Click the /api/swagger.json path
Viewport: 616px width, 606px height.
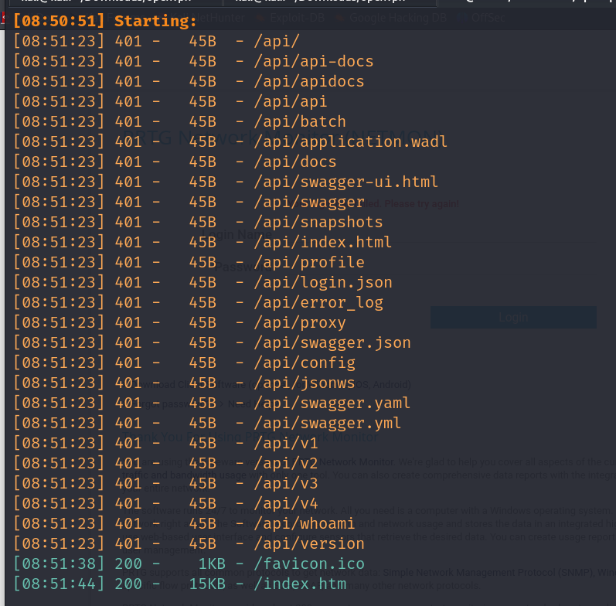332,342
